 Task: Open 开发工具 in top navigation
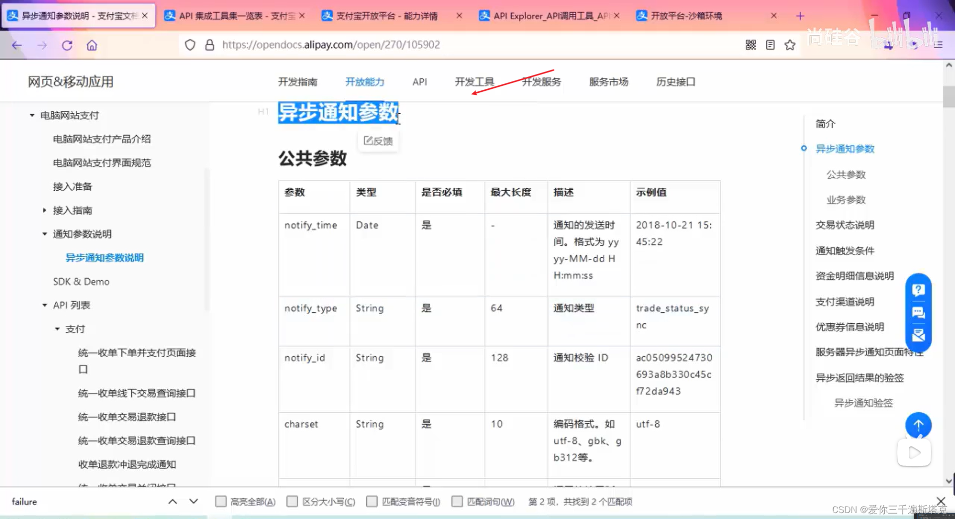(475, 82)
